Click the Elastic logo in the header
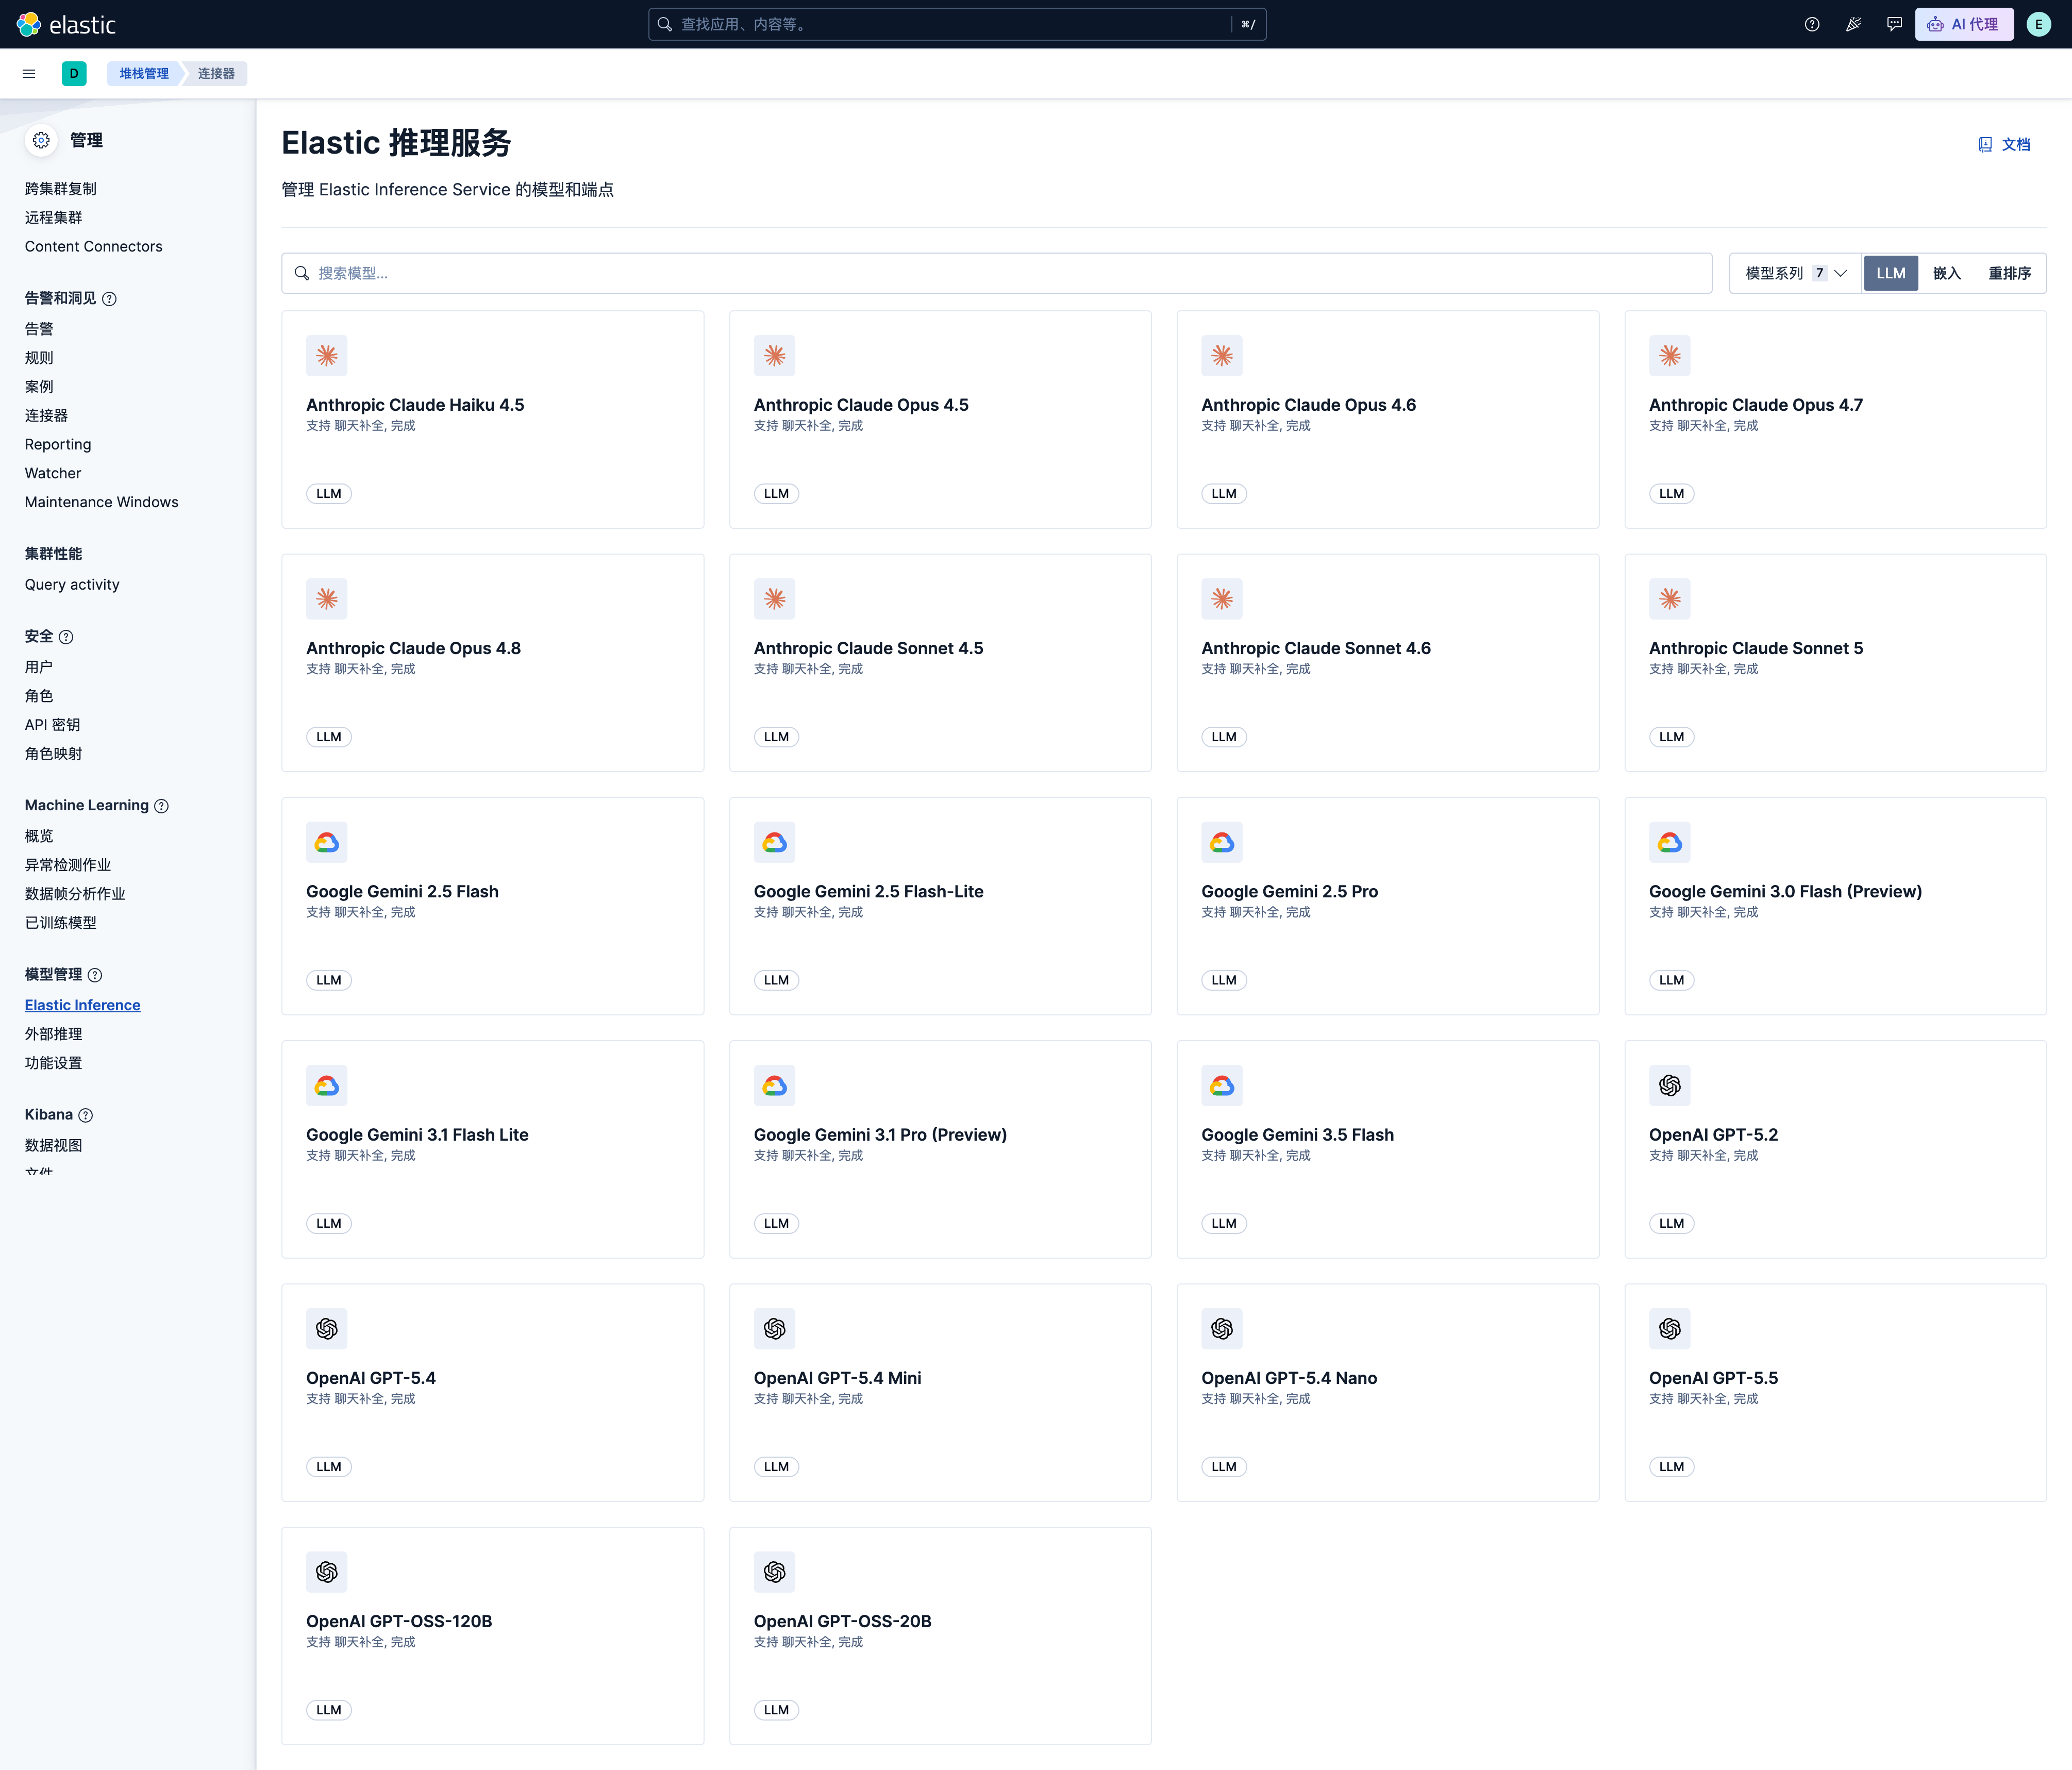Screen dimensions: 2072x1770 point(66,24)
